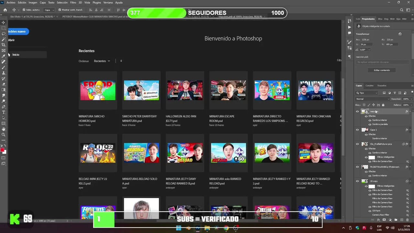Hide the Fbr26kTWwAA40Cq-Photoroom layer
The width and height of the screenshot is (414, 233).
[x=357, y=167]
